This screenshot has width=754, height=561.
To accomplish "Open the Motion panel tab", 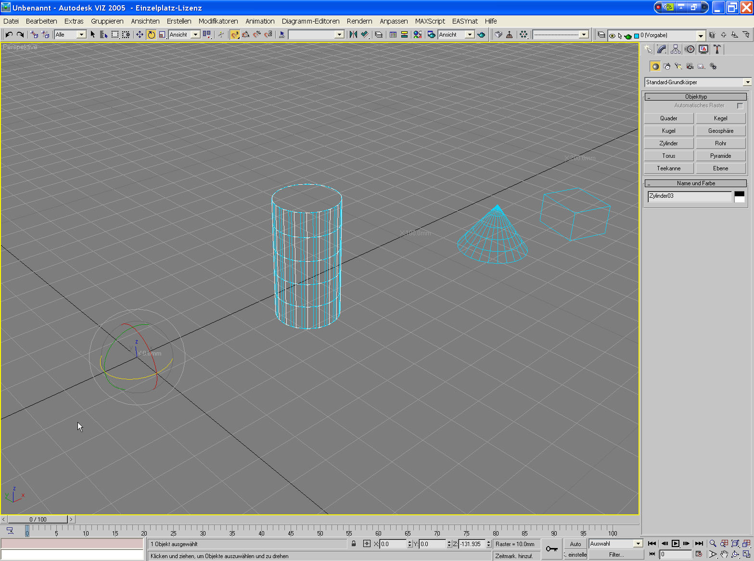I will click(690, 49).
